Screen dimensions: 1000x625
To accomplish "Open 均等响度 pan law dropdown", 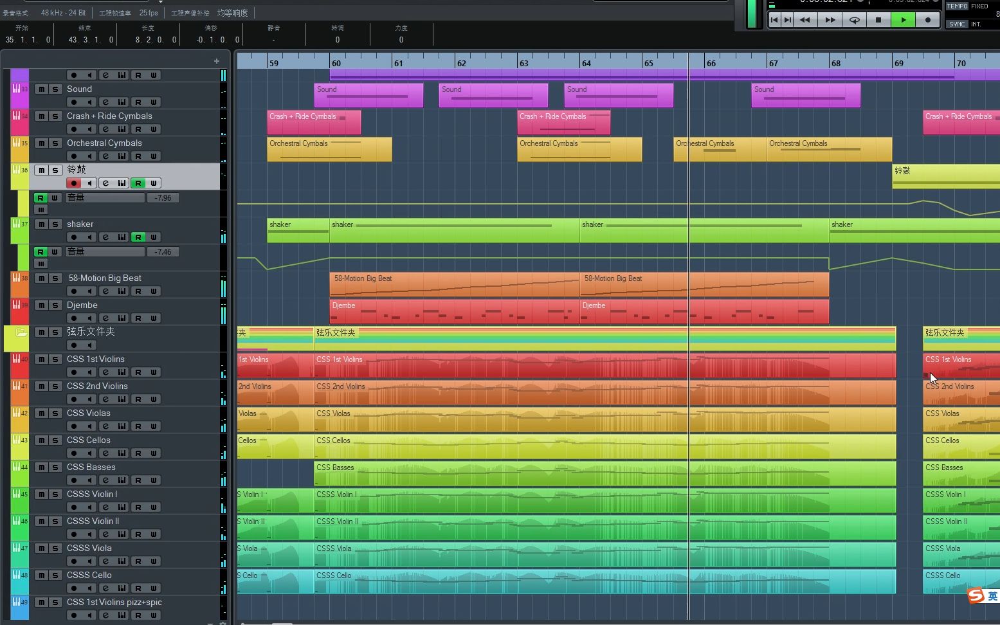I will coord(232,13).
